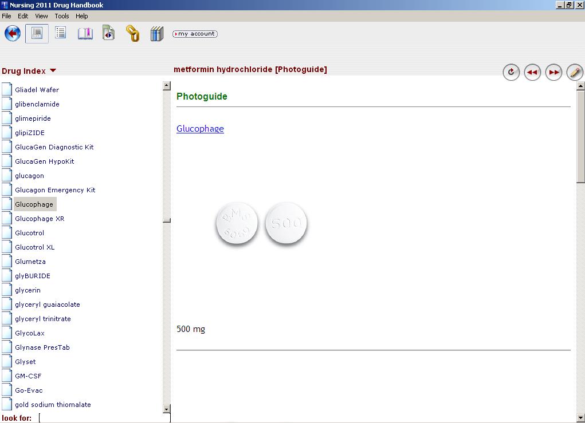Viewport: 585px width, 423px height.
Task: Click the my account button
Action: click(195, 34)
